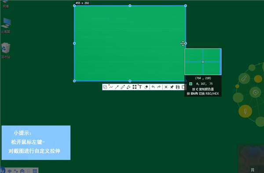The image size is (264, 173).
Task: Click the bottom-center selection handle
Action: coord(130,81)
